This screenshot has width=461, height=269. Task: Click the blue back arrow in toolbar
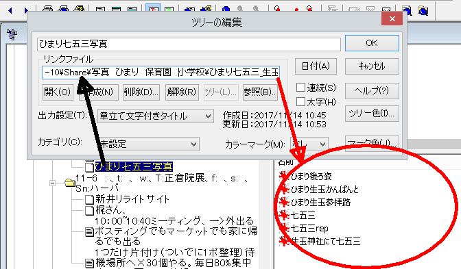click(10, 10)
